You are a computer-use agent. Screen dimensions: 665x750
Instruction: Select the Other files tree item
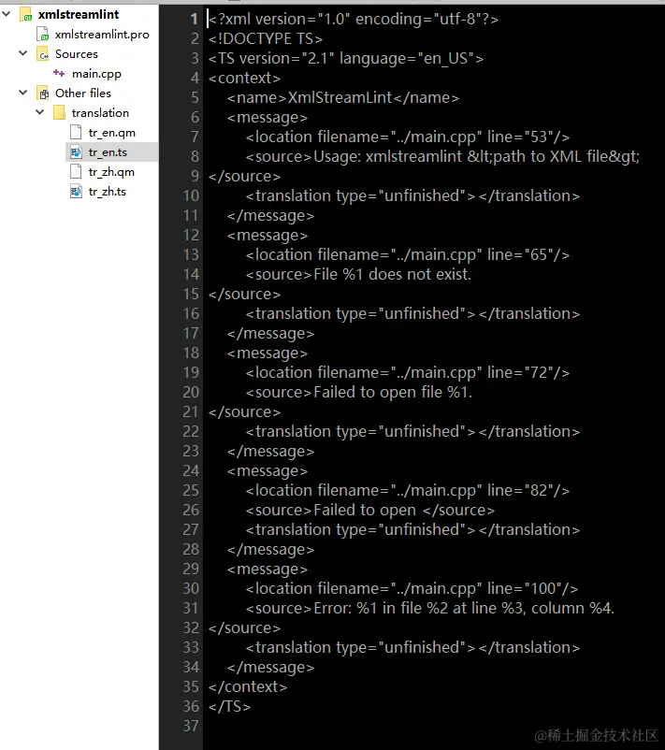tap(82, 94)
